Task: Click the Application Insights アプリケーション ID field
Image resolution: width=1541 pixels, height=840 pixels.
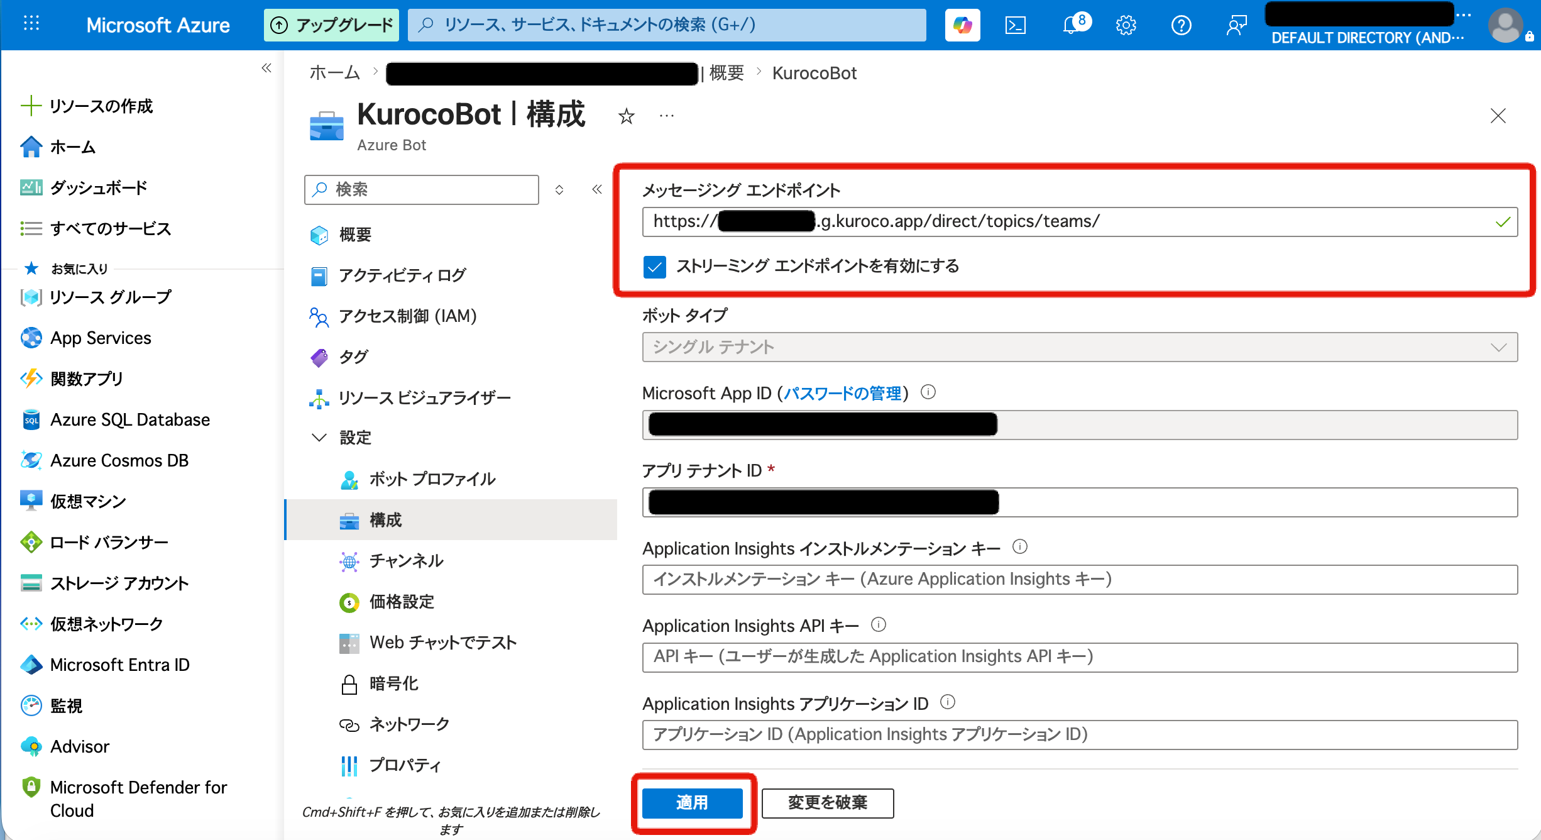Action: tap(1080, 734)
